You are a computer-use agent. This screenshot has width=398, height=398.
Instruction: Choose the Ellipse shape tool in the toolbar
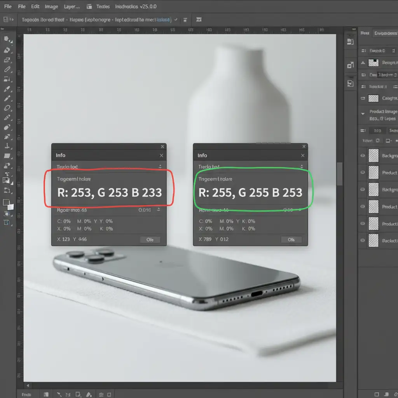(7, 108)
